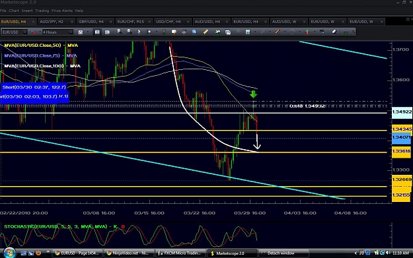Viewport: 413px width, 258px height.
Task: Expand arrow beside the chart type icon
Action: click(x=88, y=32)
